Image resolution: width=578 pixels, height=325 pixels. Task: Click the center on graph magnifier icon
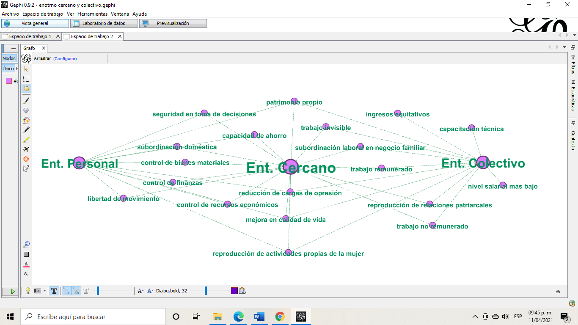26,244
